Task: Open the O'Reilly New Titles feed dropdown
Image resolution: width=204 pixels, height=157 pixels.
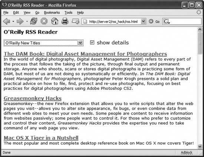Action: 44,43
